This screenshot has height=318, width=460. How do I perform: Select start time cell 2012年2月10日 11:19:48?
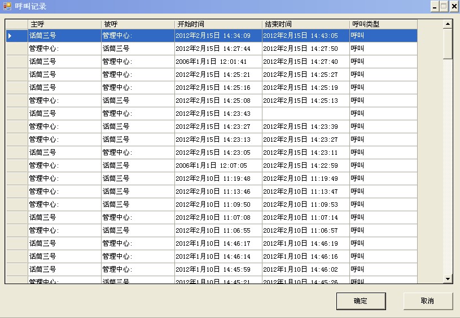pos(218,178)
